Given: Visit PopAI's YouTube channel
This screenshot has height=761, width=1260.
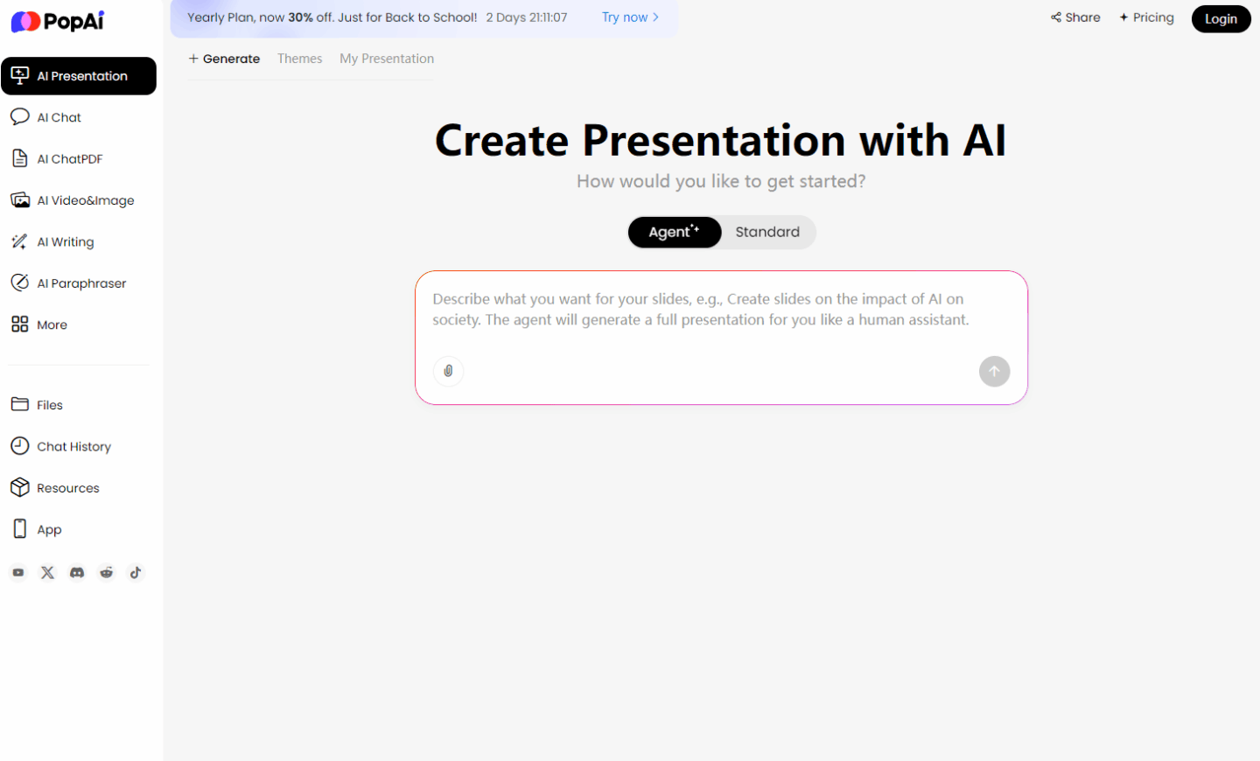Looking at the screenshot, I should coord(18,572).
